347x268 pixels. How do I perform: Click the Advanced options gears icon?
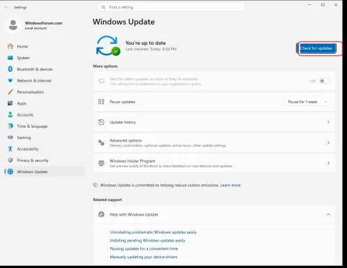pyautogui.click(x=101, y=142)
